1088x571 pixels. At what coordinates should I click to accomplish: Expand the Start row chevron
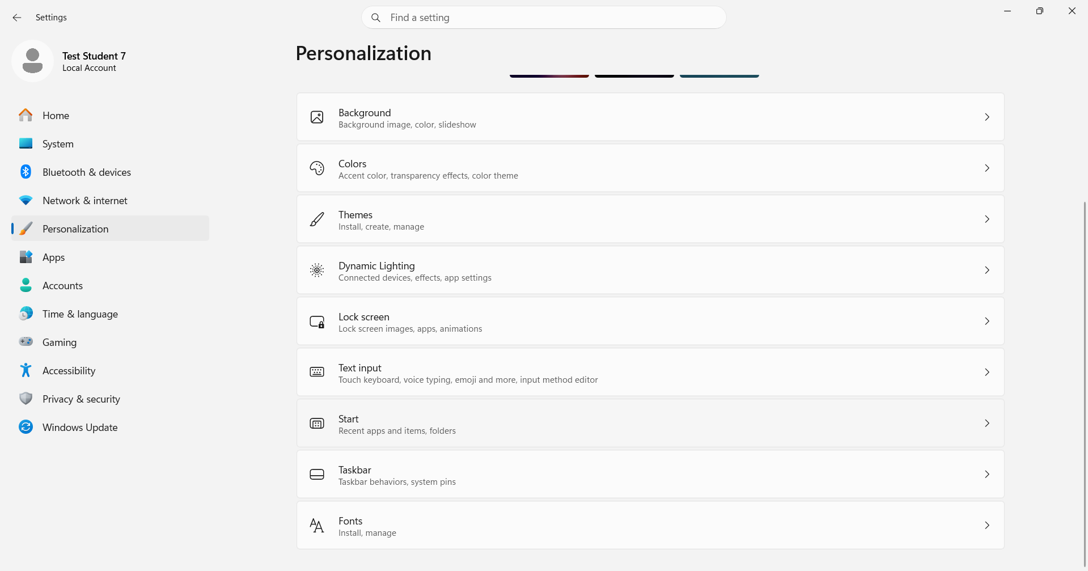987,423
